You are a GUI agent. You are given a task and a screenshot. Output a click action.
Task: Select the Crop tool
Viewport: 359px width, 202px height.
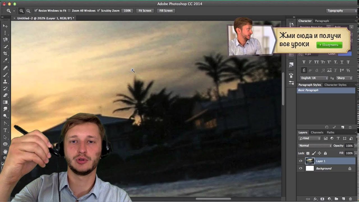click(5, 53)
